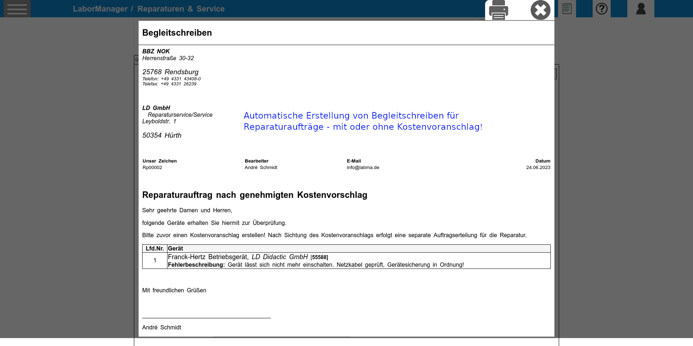The image size is (693, 346).
Task: Click the Franck-Hertz Betriebsgerät device entry
Action: pyautogui.click(x=248, y=257)
